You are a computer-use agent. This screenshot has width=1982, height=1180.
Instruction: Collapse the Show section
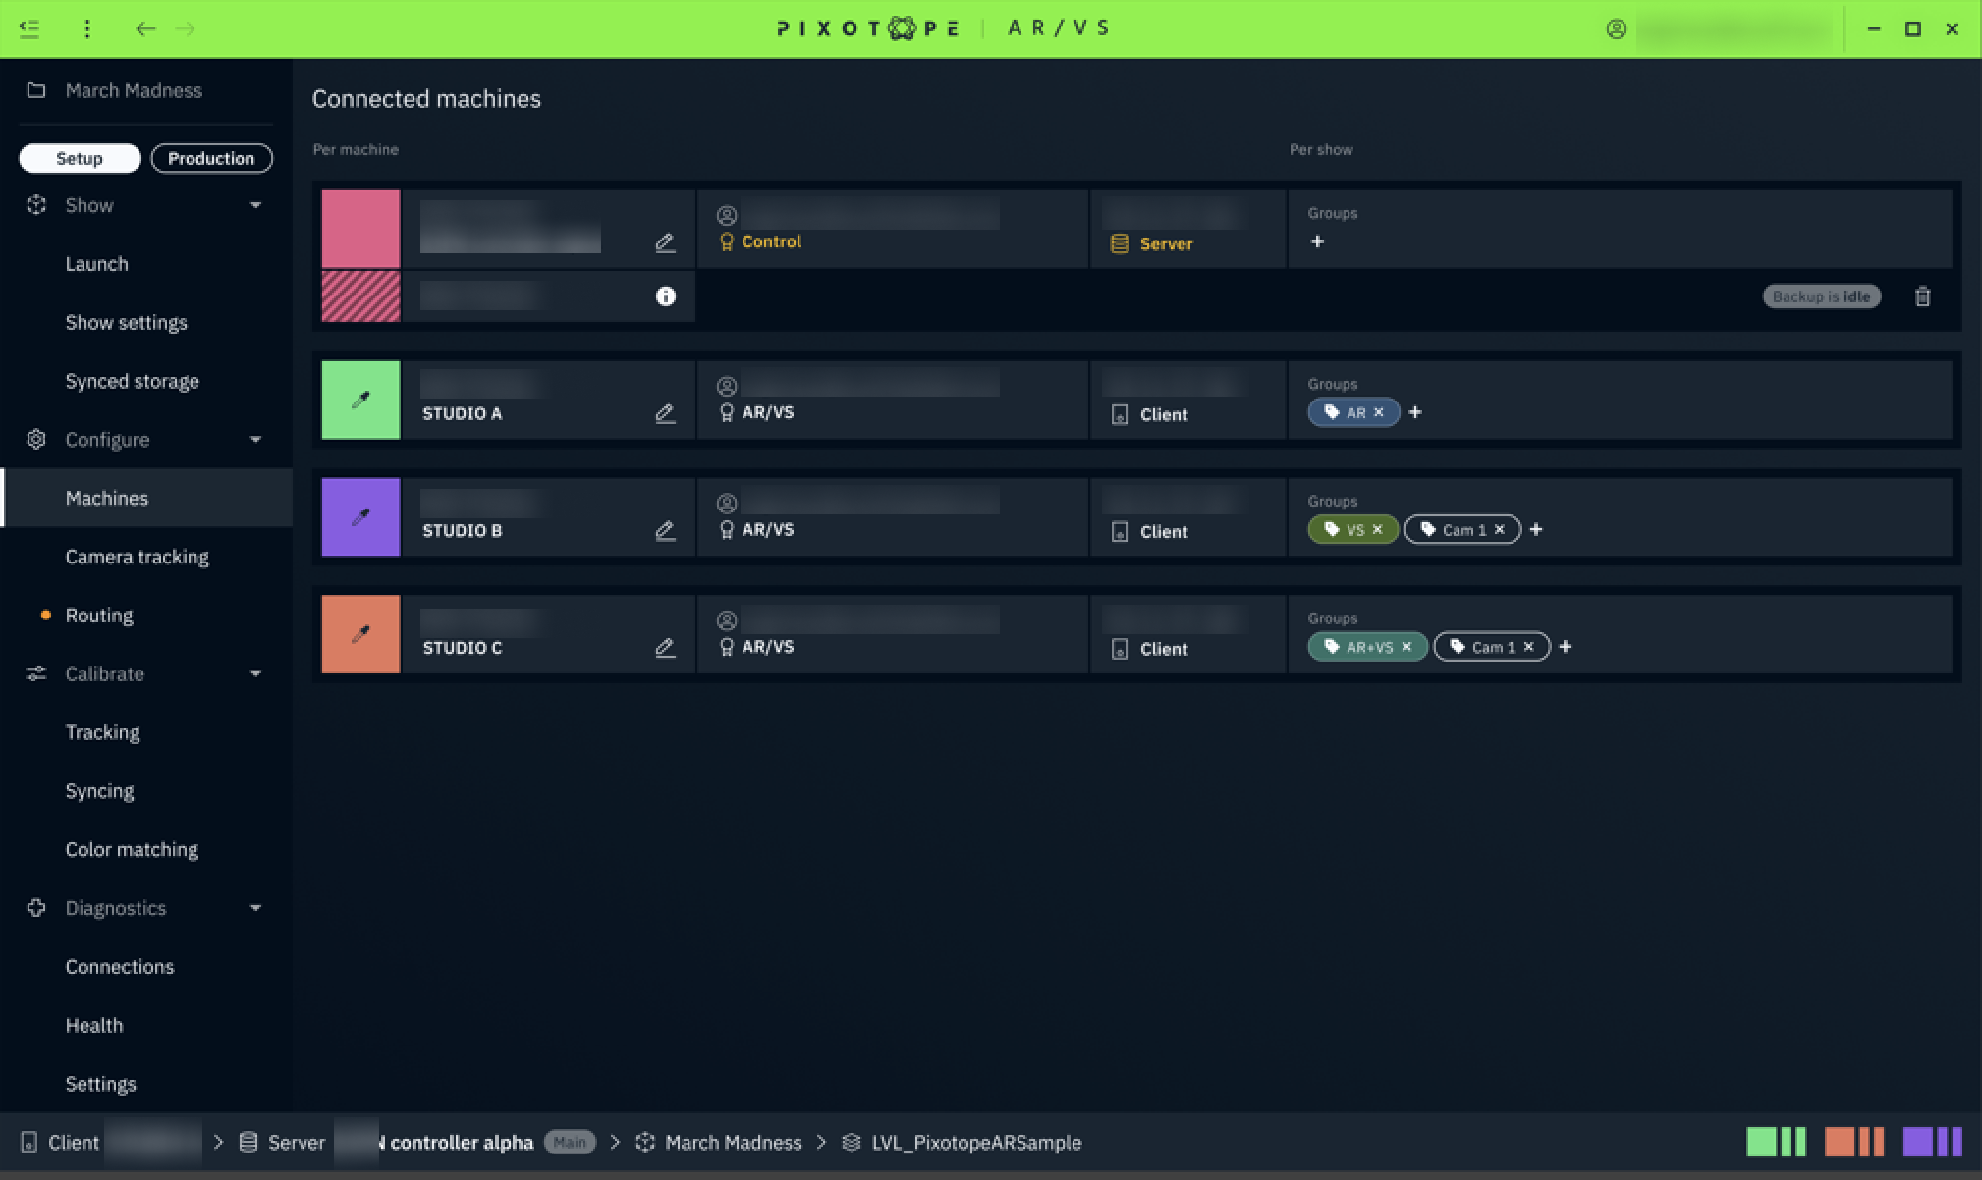click(255, 205)
